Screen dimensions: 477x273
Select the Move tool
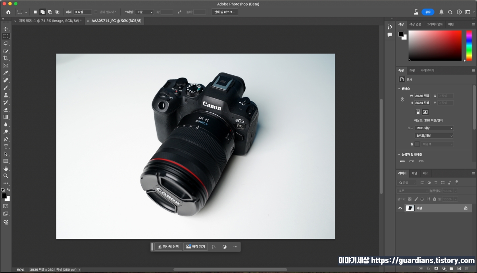(6, 29)
